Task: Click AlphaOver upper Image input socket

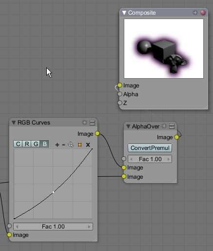Action: (x=124, y=167)
